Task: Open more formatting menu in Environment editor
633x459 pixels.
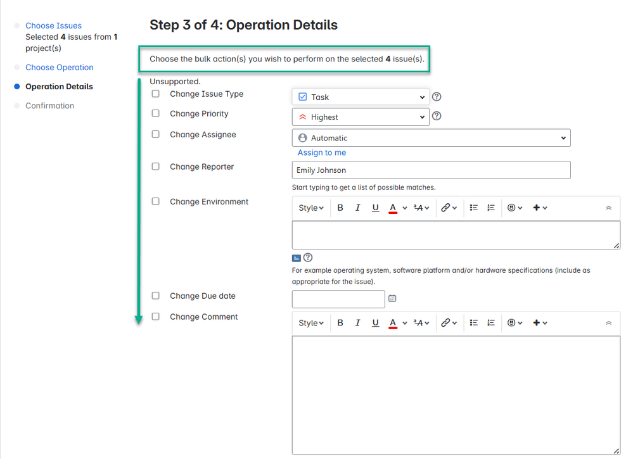Action: 421,208
